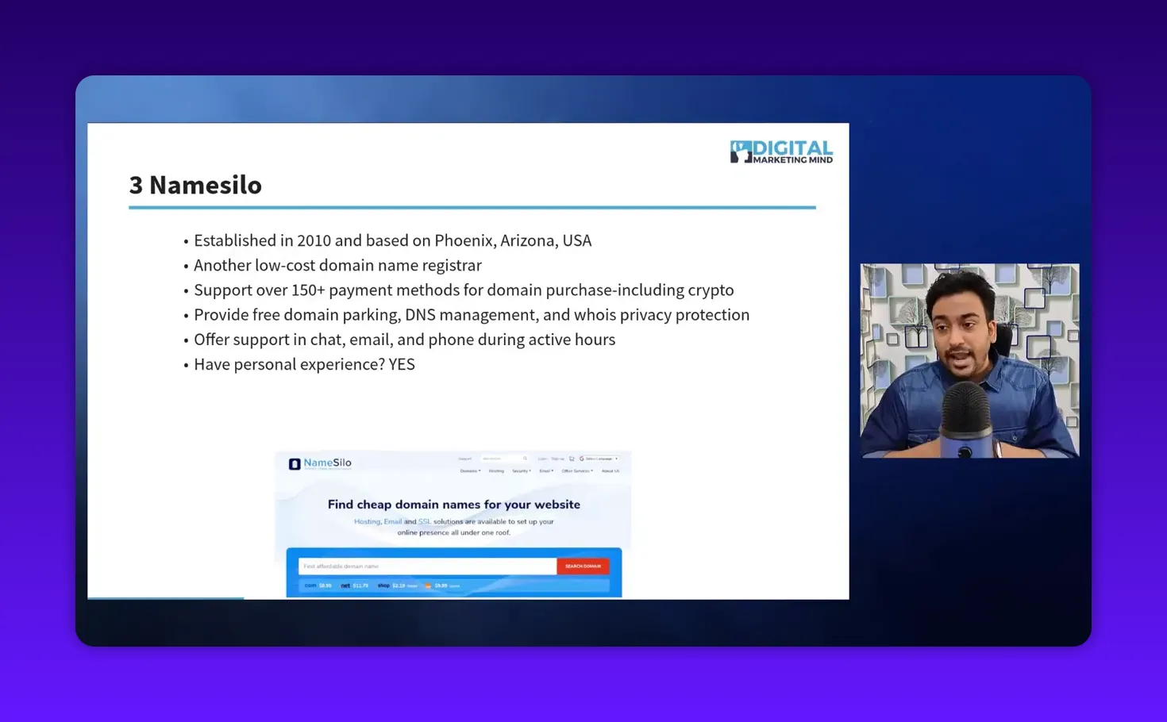
Task: Open the Security dropdown
Action: (521, 470)
